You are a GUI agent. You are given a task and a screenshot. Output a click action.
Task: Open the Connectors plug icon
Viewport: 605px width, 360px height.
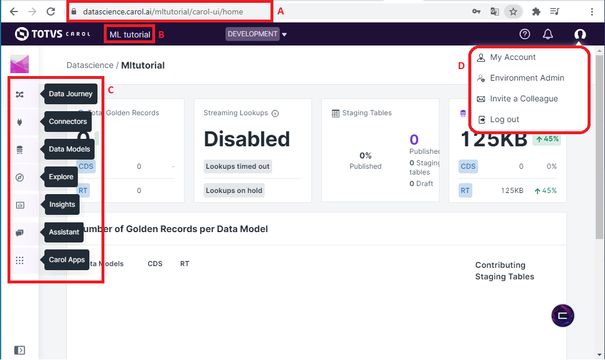pyautogui.click(x=20, y=122)
